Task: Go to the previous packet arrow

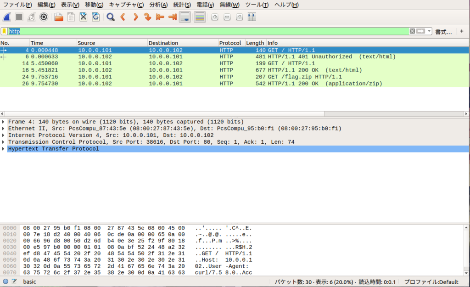Action: pyautogui.click(x=123, y=17)
